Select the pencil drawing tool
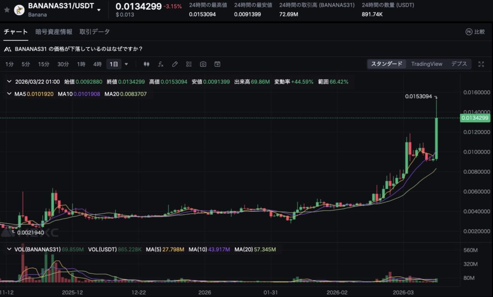Image resolution: width=493 pixels, height=297 pixels. point(175,64)
